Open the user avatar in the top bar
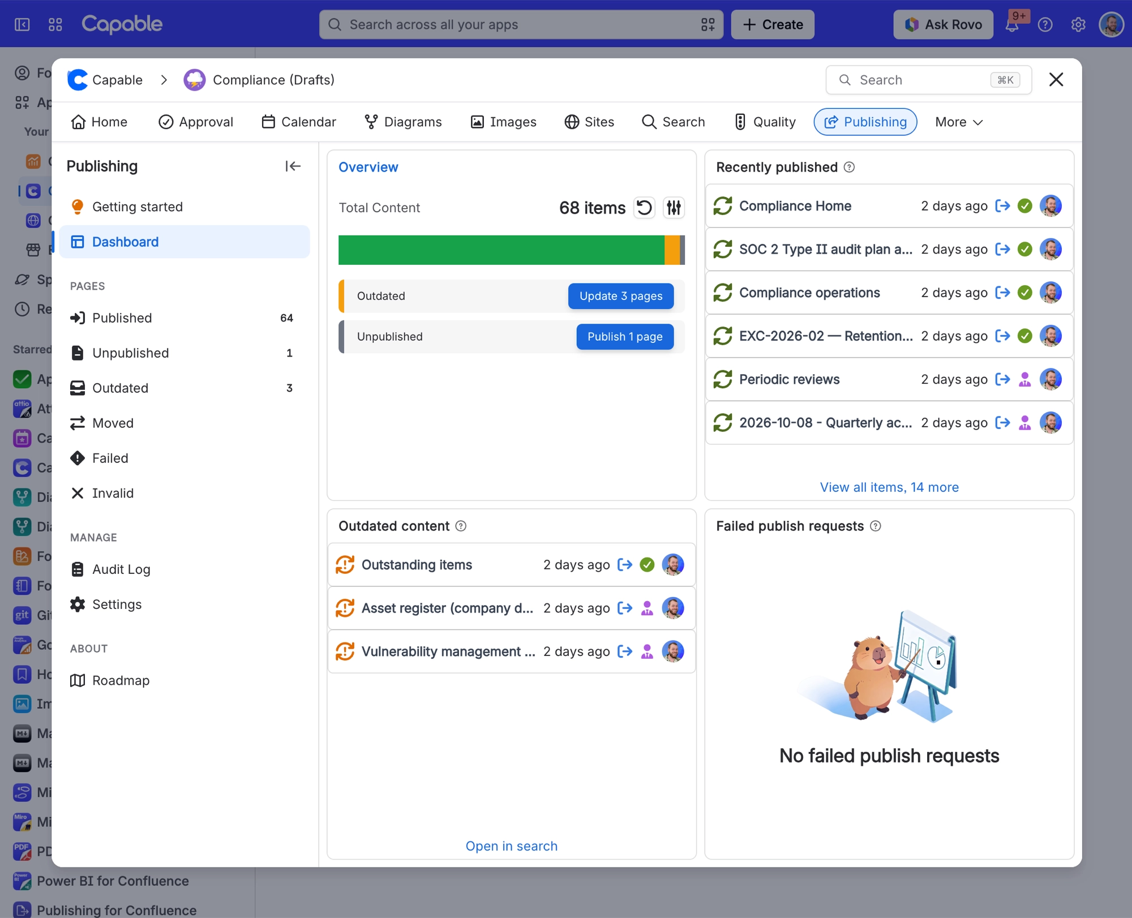This screenshot has height=918, width=1132. click(1111, 24)
